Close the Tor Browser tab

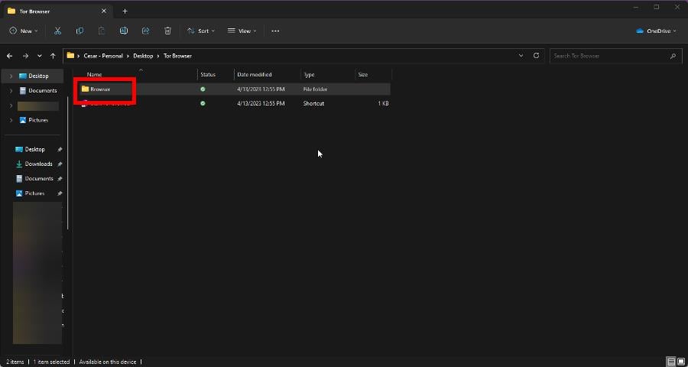[103, 11]
